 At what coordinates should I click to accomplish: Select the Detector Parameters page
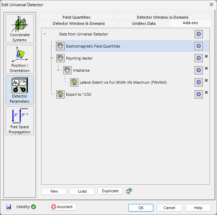tap(20, 90)
